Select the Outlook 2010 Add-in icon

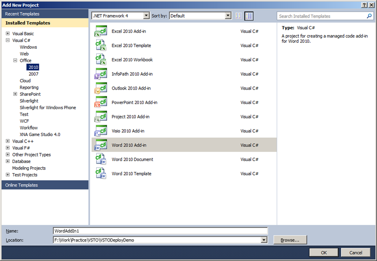[x=101, y=88]
